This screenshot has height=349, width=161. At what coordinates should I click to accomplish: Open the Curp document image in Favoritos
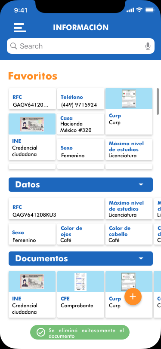[129, 98]
